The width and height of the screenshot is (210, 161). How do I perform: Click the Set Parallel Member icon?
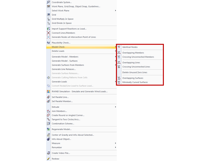pyautogui.click(x=48, y=101)
